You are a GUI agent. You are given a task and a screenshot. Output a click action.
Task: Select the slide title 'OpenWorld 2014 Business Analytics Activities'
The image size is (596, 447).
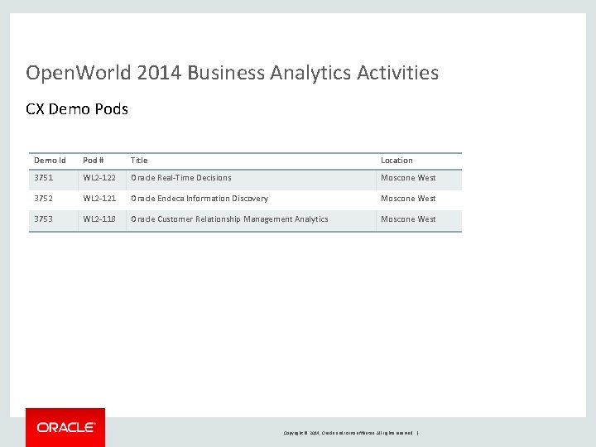233,73
